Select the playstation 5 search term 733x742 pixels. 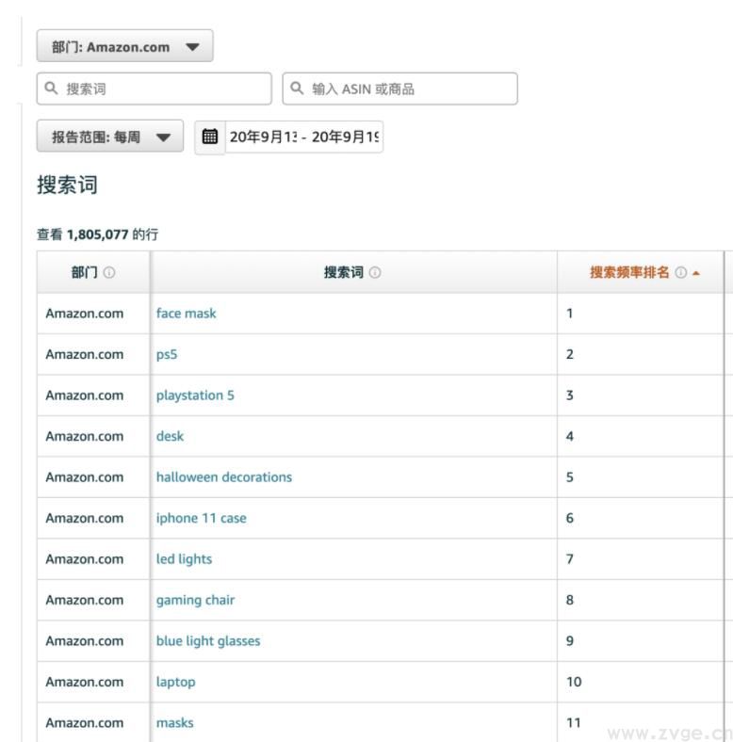coord(195,395)
